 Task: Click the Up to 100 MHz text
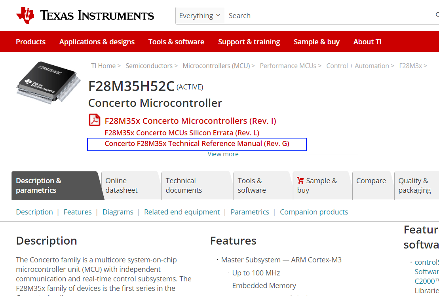coord(256,273)
